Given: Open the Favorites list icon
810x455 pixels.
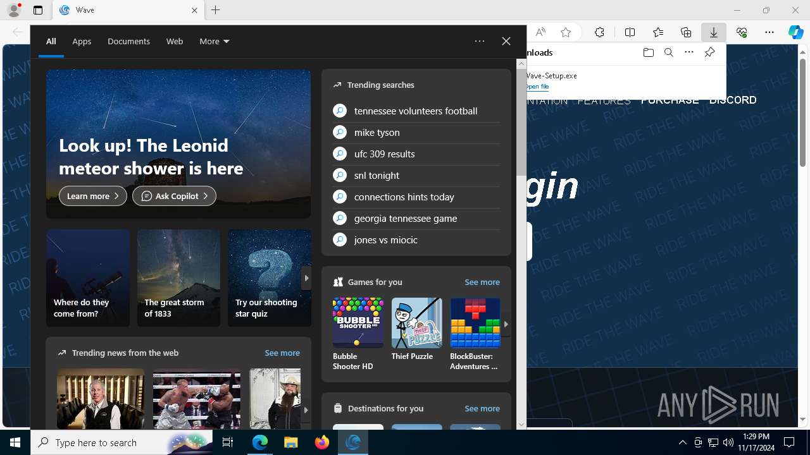Looking at the screenshot, I should click(x=658, y=32).
